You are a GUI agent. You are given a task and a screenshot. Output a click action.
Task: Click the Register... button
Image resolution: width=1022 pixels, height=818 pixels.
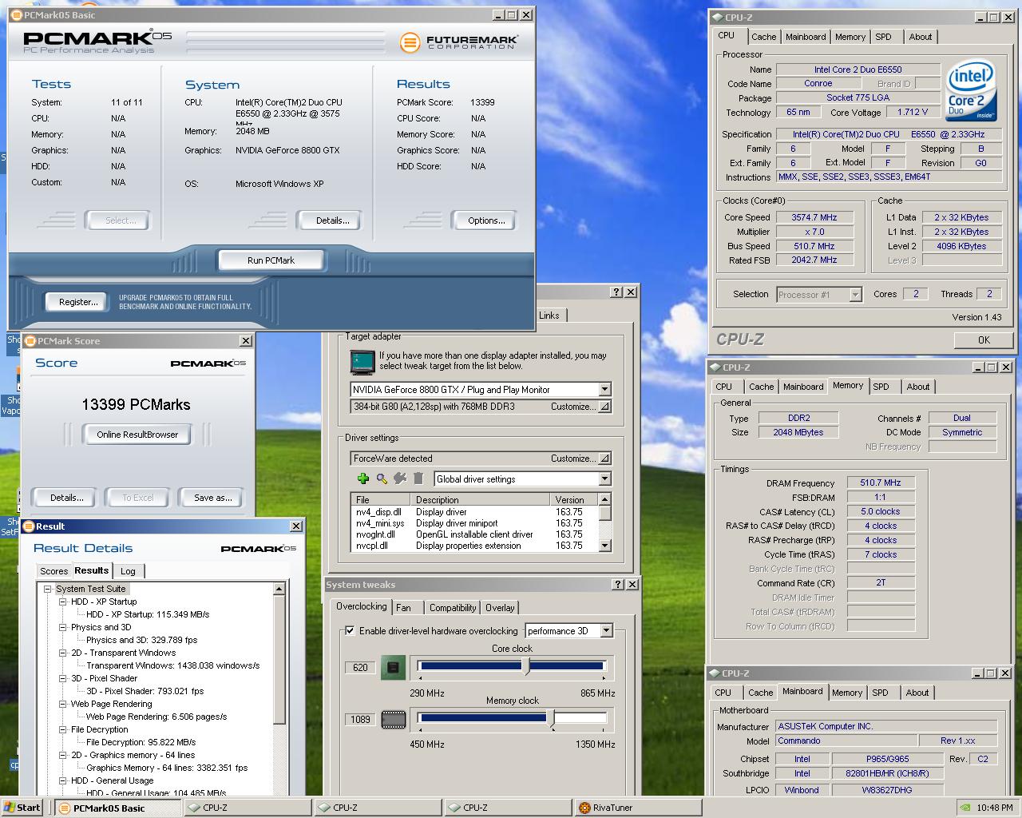tap(78, 302)
